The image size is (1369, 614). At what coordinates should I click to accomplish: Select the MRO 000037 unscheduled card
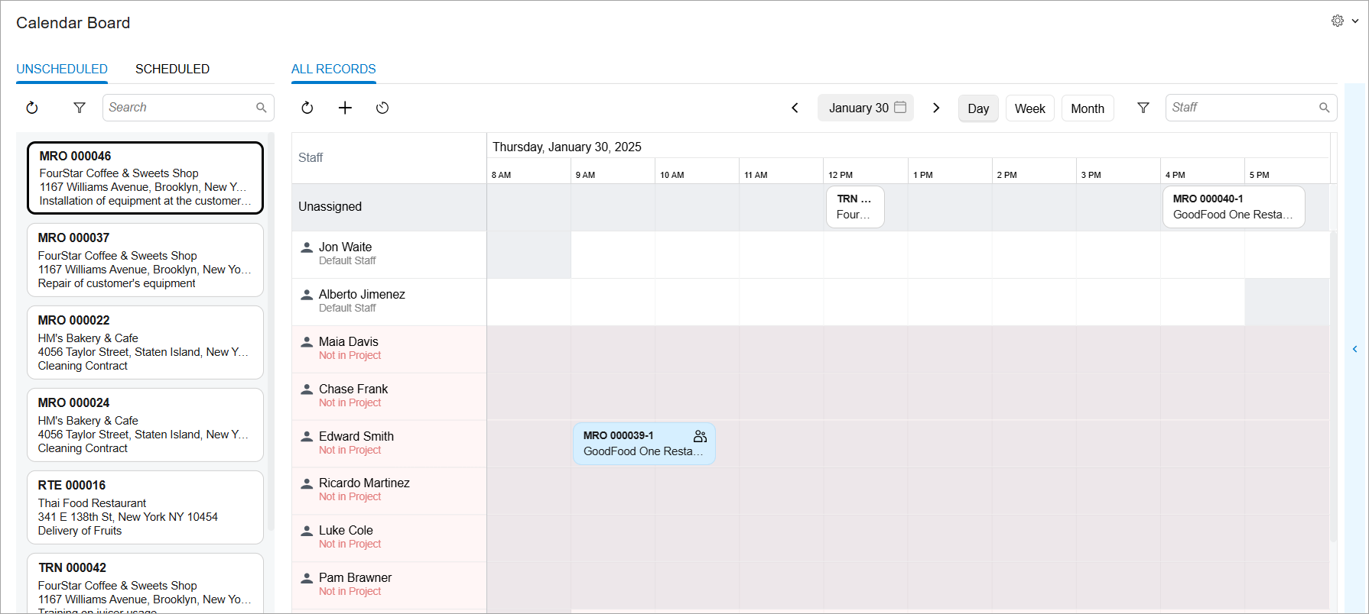(145, 260)
